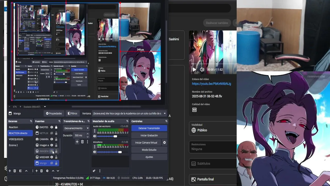Mute the Microfono speaker
Screen dimensions: 330x186
coord(95,152)
